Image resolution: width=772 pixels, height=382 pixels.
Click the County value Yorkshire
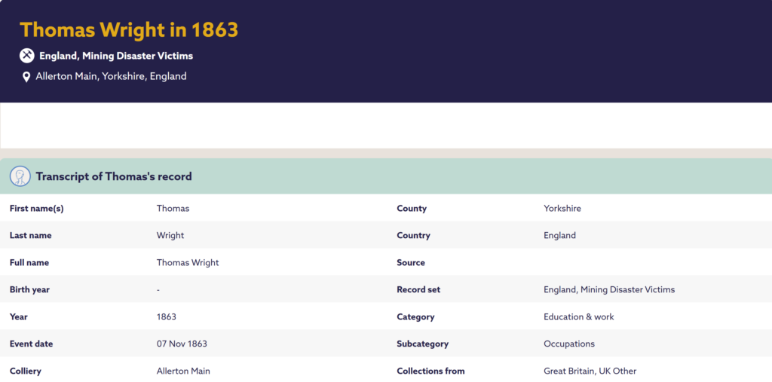coord(562,208)
